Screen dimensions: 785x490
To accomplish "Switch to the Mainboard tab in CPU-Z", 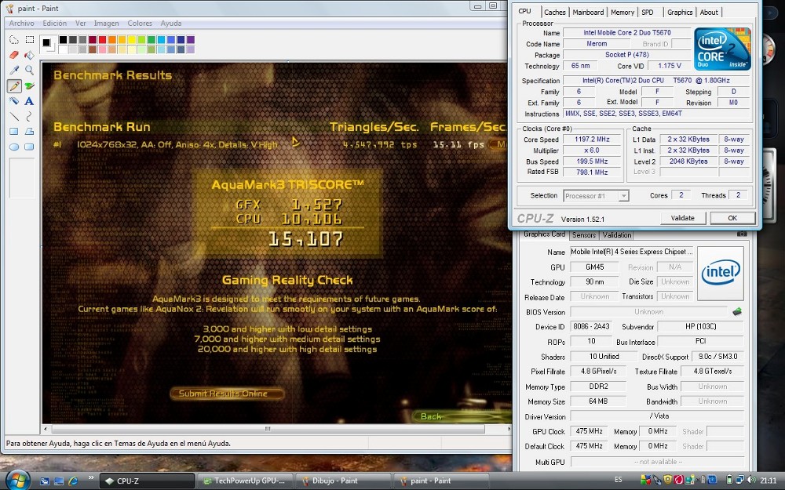I will (x=588, y=12).
